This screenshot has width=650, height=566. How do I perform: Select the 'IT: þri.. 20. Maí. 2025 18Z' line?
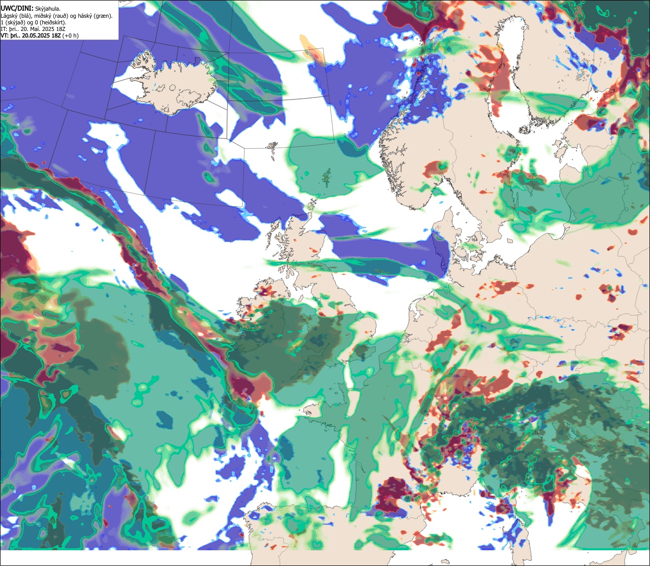[x=32, y=29]
